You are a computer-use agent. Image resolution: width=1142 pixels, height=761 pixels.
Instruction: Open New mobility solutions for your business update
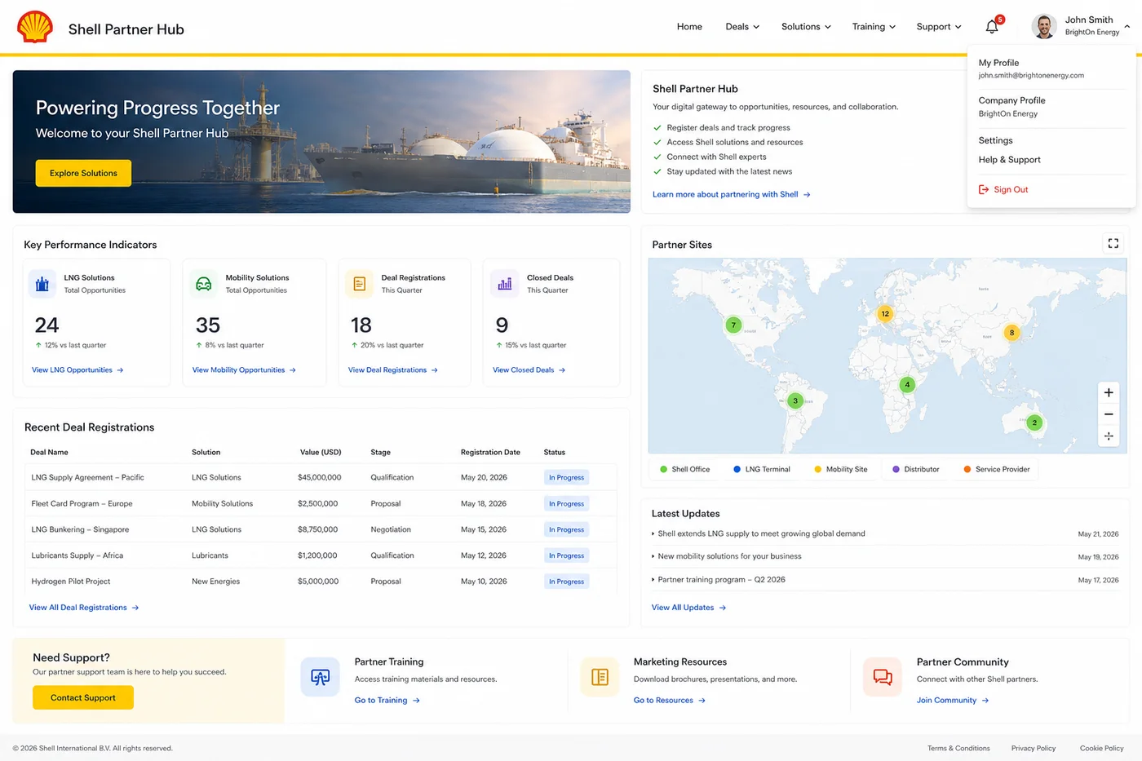(x=729, y=556)
